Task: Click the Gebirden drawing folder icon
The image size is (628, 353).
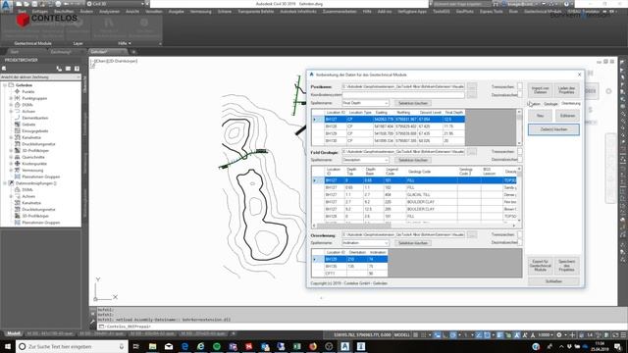Action: click(11, 85)
